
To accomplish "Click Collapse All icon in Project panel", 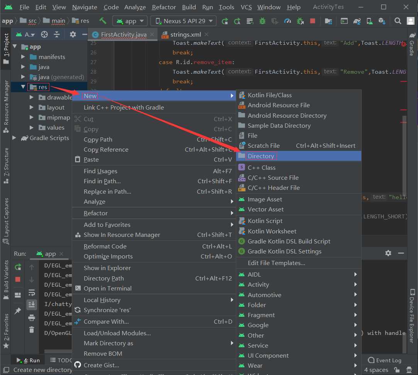I will point(57,34).
